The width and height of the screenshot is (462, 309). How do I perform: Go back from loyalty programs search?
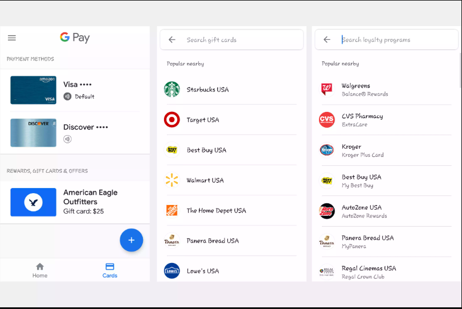(x=327, y=39)
